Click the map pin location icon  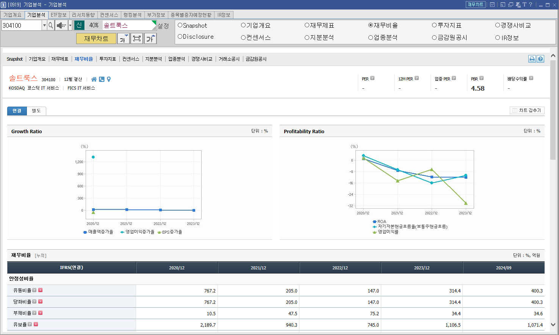(x=109, y=79)
